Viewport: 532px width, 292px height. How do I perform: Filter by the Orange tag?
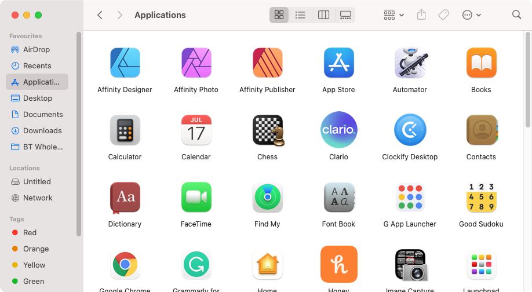point(37,249)
